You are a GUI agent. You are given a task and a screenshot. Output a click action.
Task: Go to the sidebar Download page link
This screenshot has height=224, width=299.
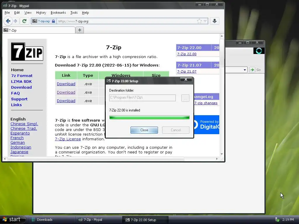(x=21, y=87)
